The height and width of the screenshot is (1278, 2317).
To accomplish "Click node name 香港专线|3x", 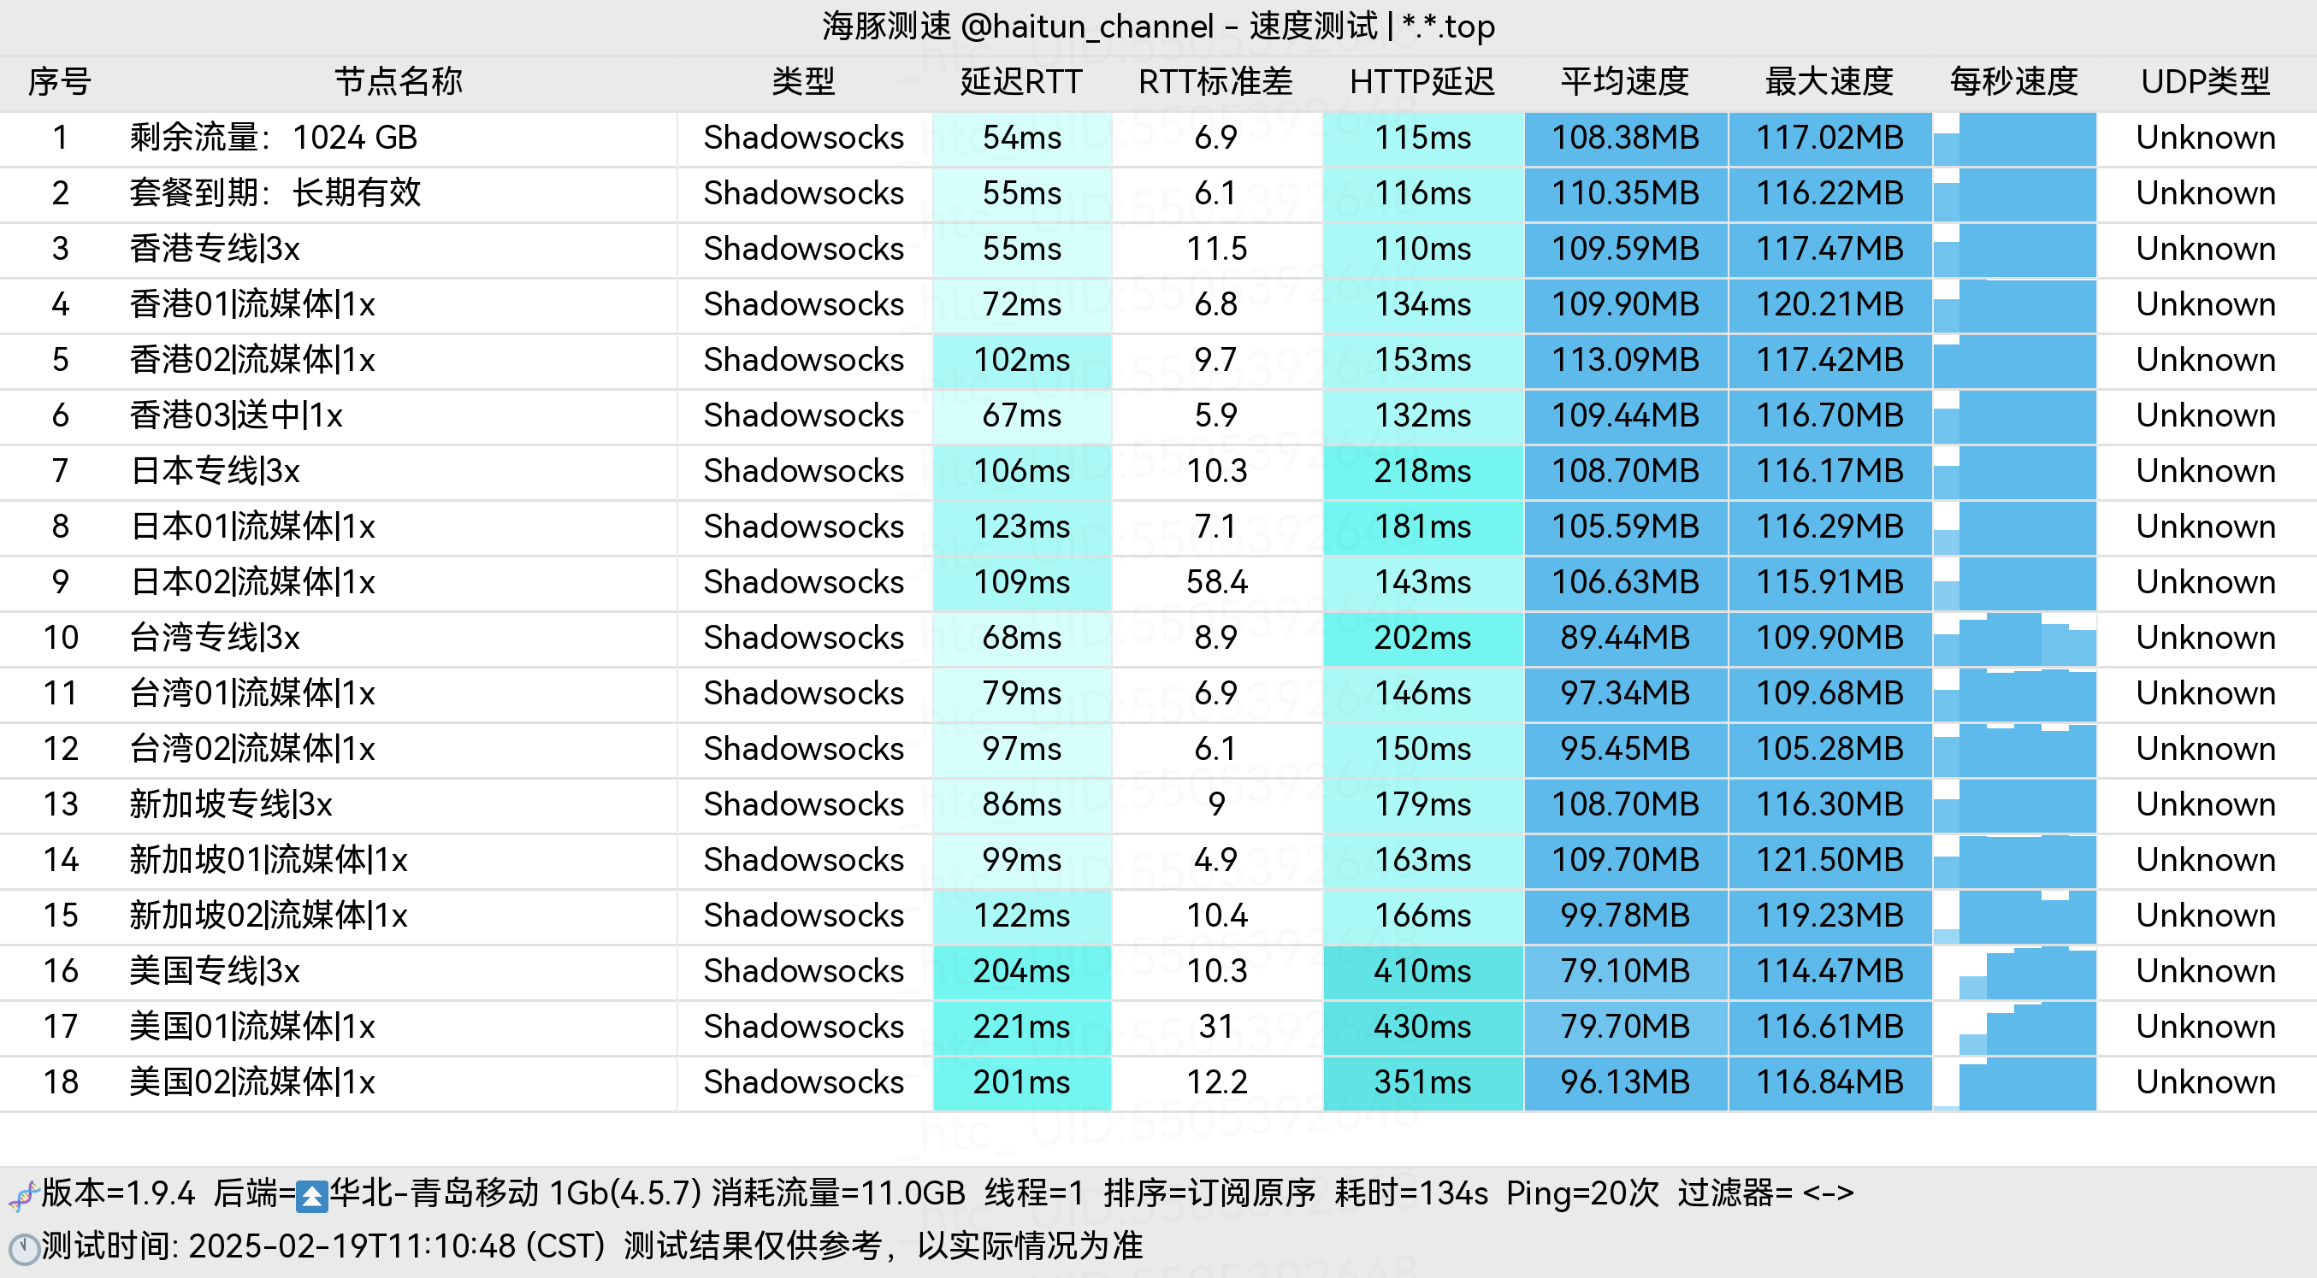I will 214,248.
